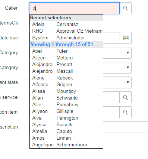Select Alejandra Prenatt from suggestions
The height and width of the screenshot is (159, 148).
66,65
